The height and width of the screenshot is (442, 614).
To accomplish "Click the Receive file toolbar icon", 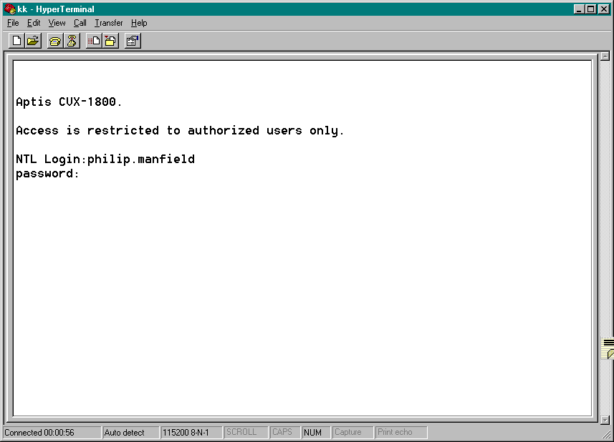I will tap(110, 41).
